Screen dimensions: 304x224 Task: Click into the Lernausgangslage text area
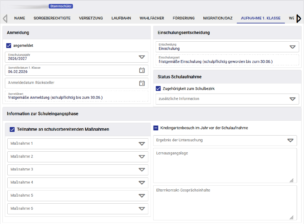pos(225,166)
